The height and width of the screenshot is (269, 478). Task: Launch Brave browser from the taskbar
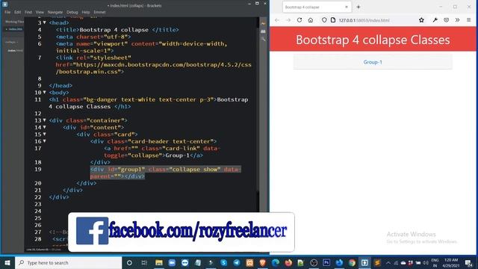(262, 262)
